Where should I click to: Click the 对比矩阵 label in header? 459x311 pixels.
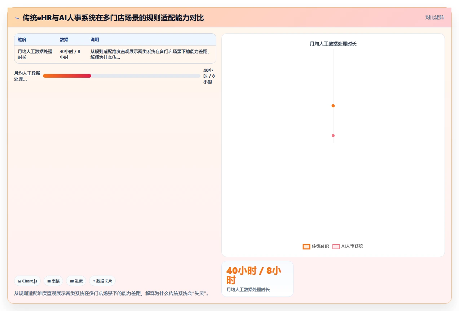(x=434, y=17)
